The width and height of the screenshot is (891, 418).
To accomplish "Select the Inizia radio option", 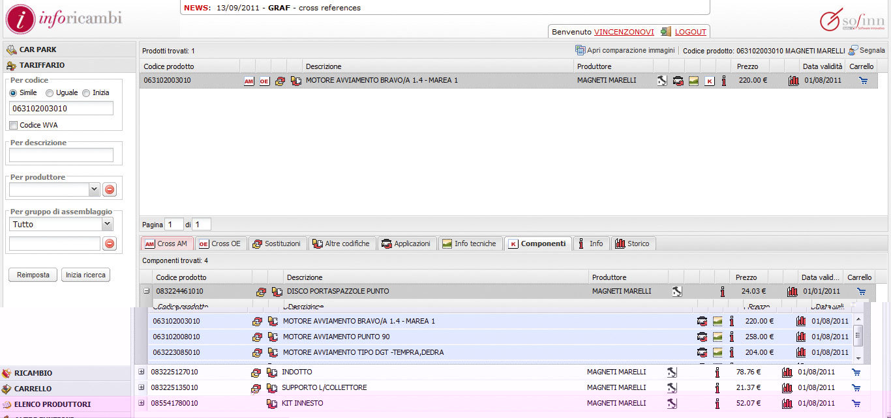I will point(86,93).
